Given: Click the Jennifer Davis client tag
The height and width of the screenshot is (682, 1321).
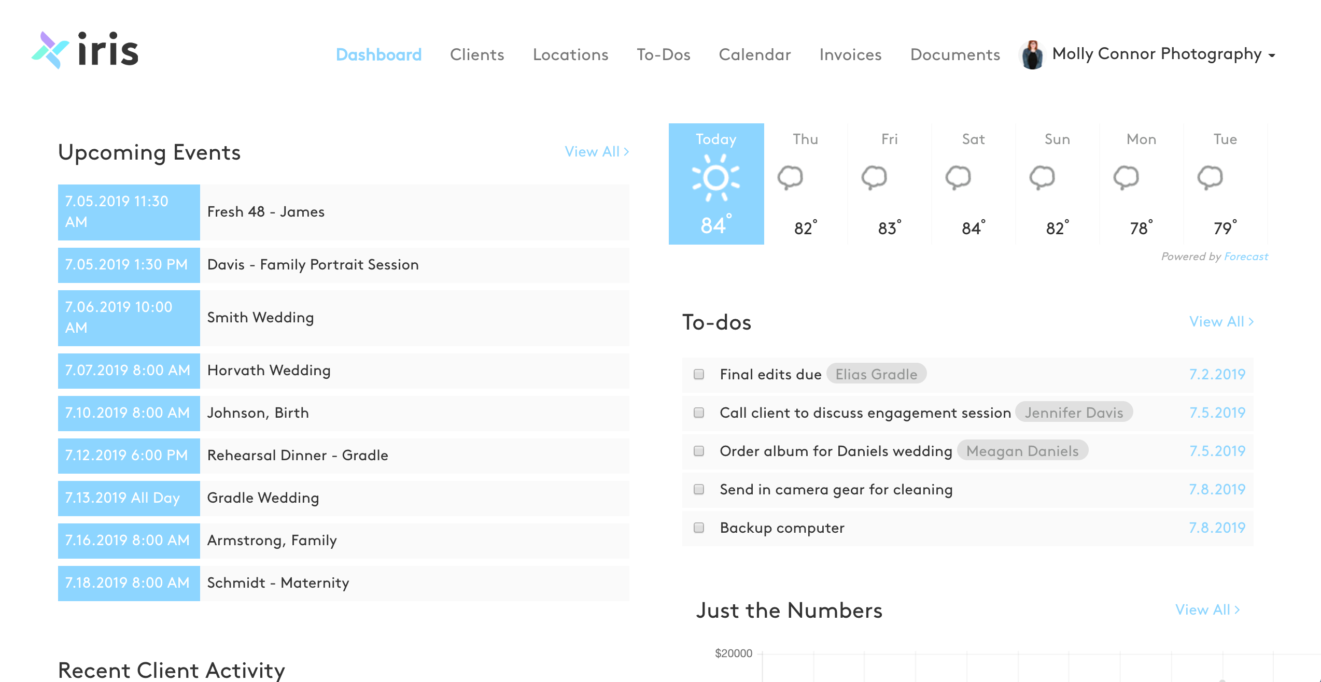Looking at the screenshot, I should point(1074,413).
